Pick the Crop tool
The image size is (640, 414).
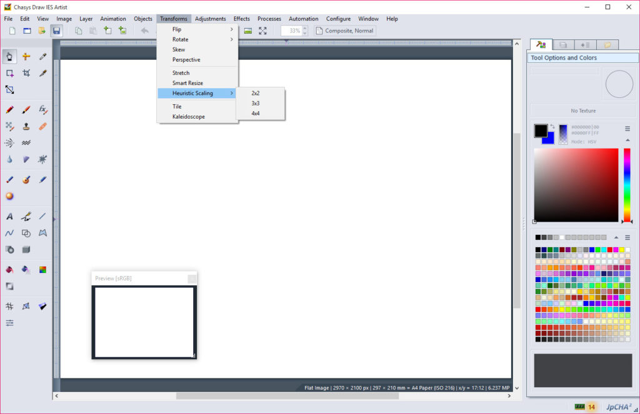(26, 73)
